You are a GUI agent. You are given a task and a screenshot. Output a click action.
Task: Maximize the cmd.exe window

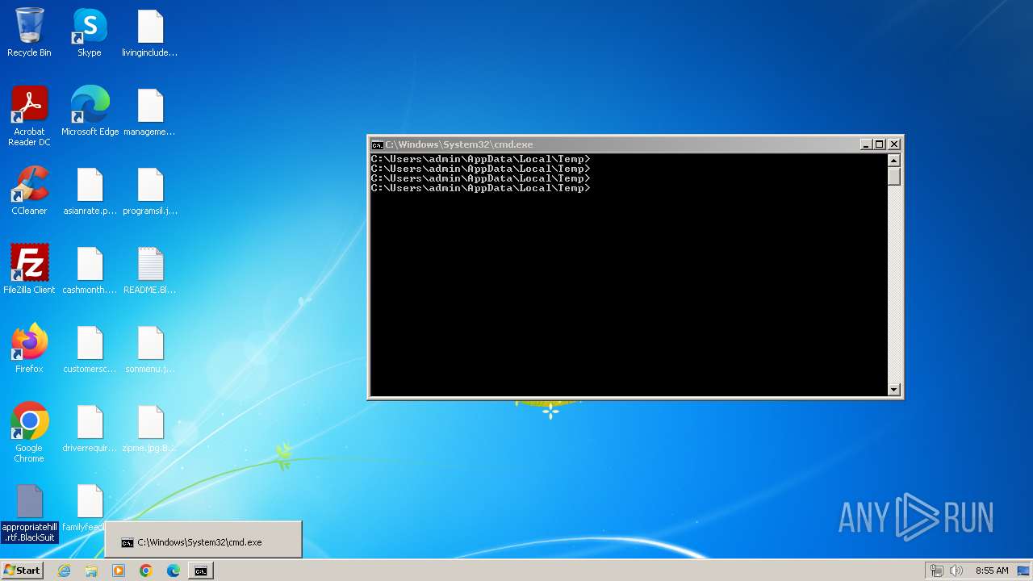click(879, 144)
